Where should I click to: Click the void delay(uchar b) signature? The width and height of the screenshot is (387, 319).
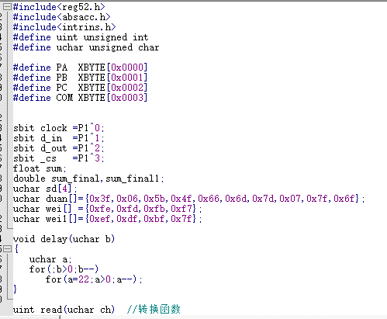point(64,239)
